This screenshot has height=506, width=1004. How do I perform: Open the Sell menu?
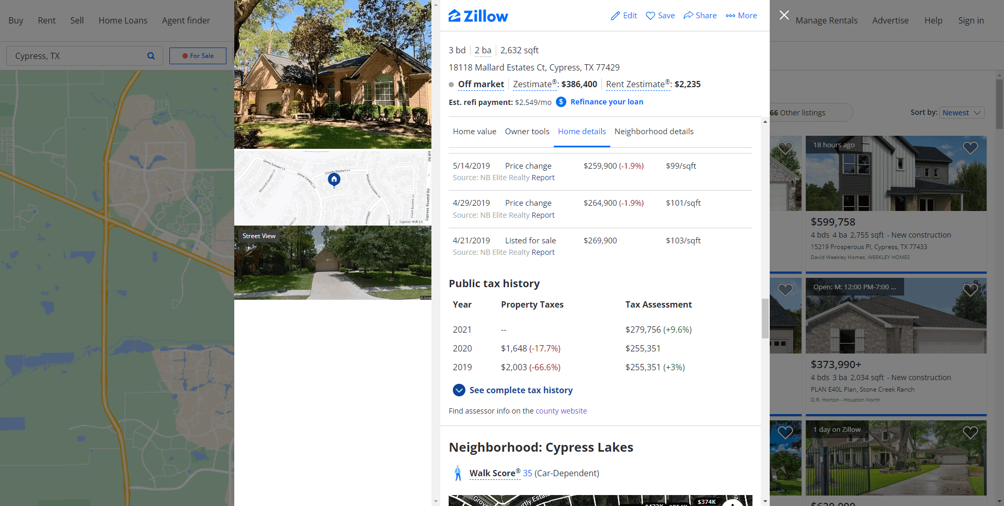click(x=77, y=20)
